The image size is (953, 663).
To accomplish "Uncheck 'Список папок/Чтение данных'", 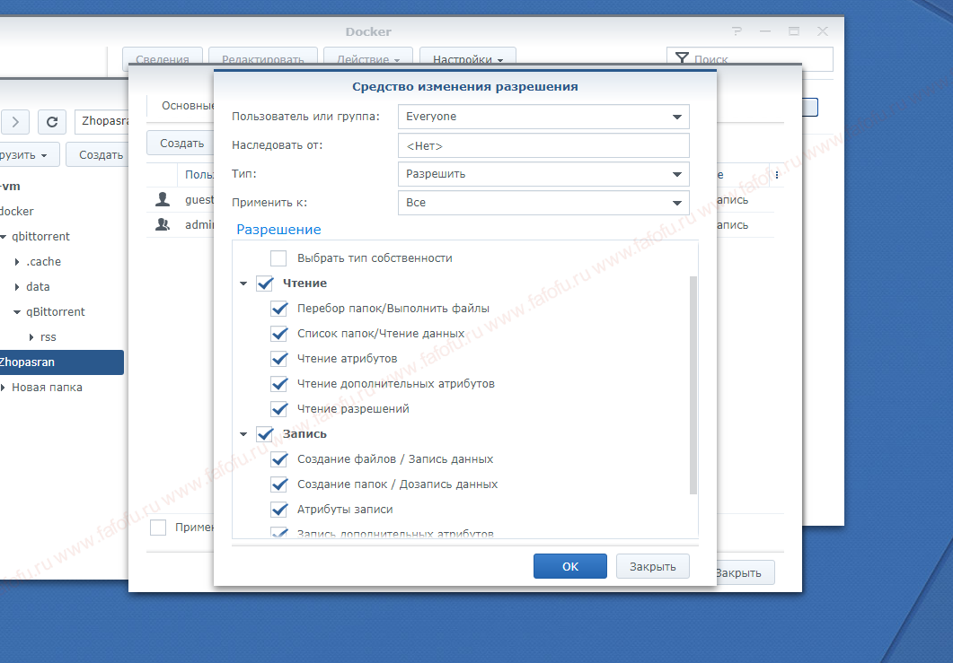I will click(279, 334).
